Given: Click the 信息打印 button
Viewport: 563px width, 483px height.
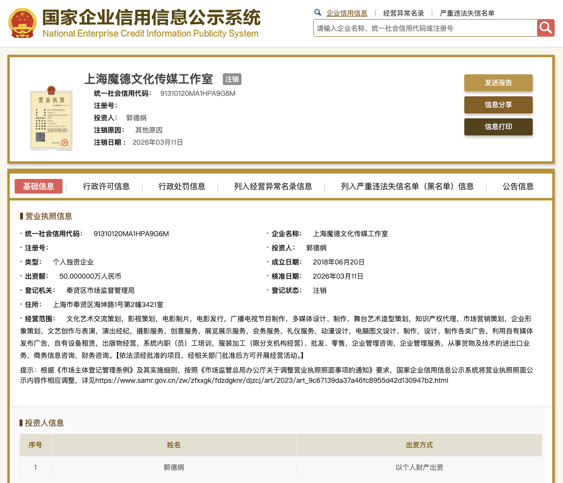Looking at the screenshot, I should point(498,127).
